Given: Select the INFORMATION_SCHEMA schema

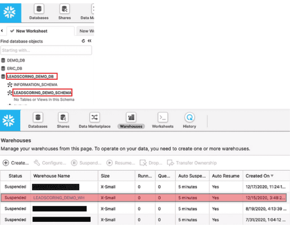Looking at the screenshot, I should [x=35, y=85].
